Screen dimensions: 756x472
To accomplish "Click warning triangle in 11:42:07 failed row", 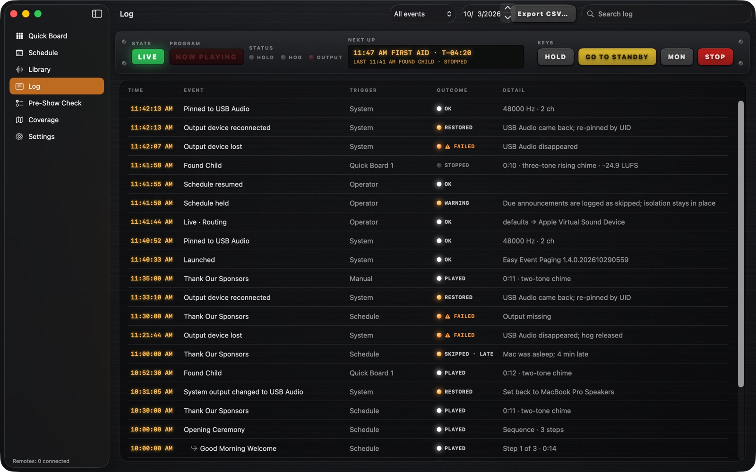I will 447,146.
